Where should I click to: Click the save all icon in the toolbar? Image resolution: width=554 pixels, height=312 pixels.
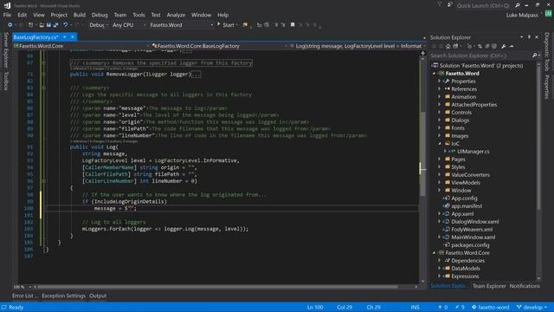[55, 25]
